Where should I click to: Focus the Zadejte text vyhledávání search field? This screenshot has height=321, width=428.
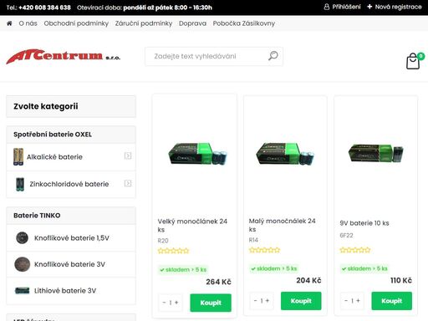point(206,56)
